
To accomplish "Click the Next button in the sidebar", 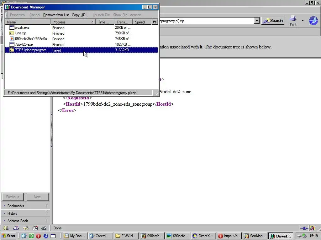I will click(x=38, y=197).
